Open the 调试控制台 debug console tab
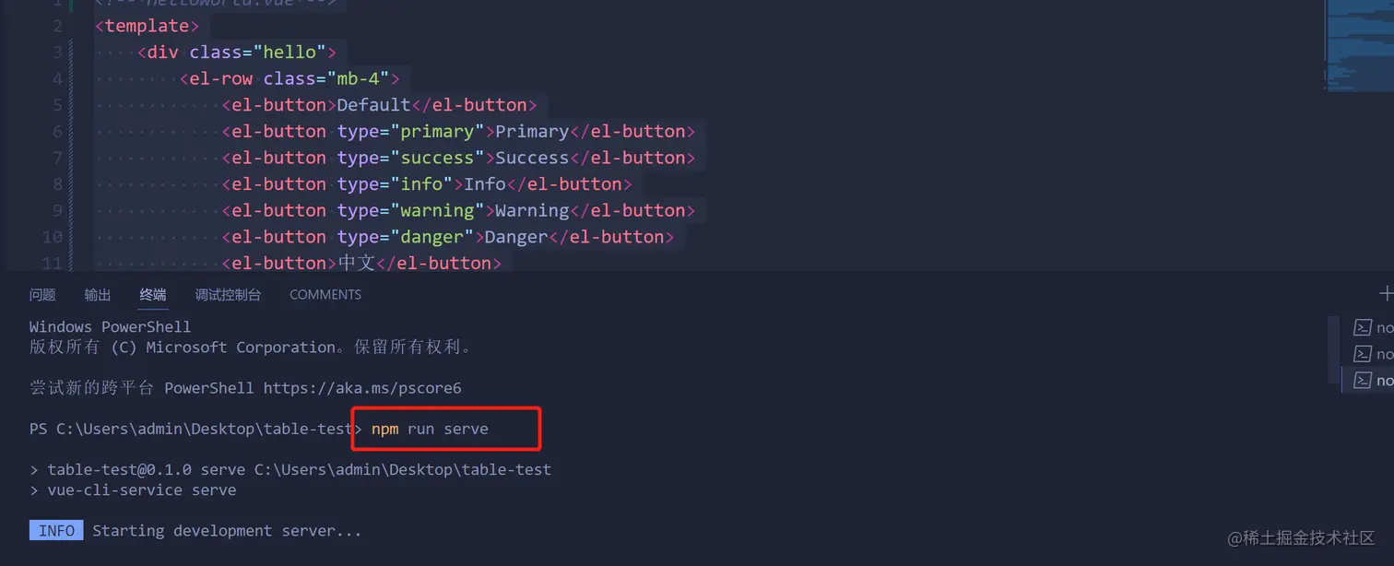This screenshot has height=566, width=1394. pos(228,295)
